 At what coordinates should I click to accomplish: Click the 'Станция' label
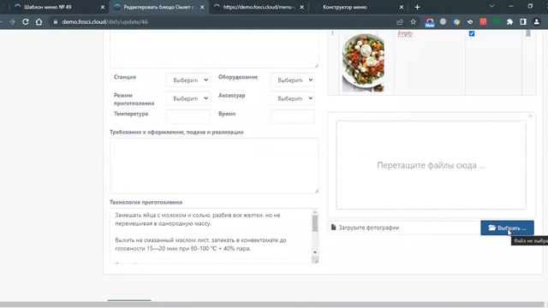point(125,77)
